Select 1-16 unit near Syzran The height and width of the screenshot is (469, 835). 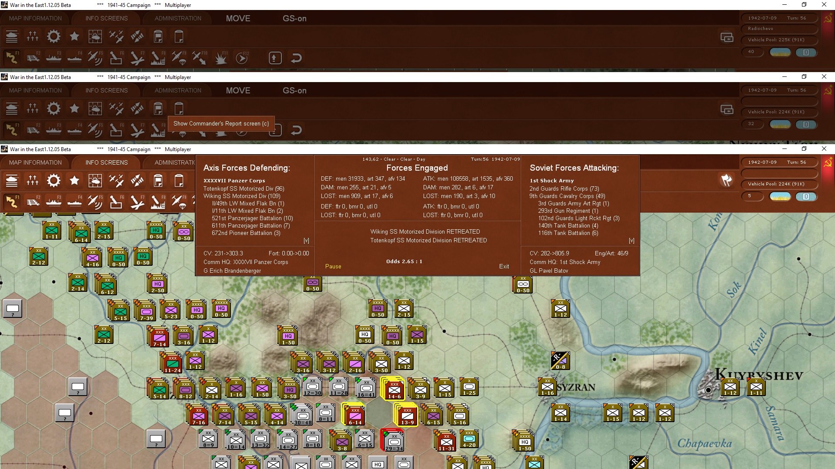pyautogui.click(x=547, y=387)
